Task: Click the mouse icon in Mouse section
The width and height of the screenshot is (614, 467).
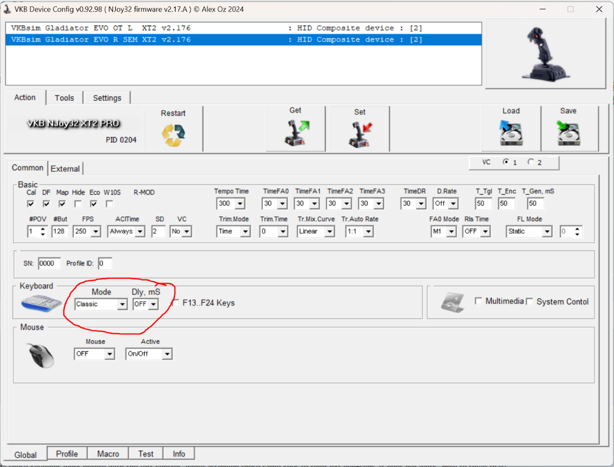Action: tap(40, 355)
